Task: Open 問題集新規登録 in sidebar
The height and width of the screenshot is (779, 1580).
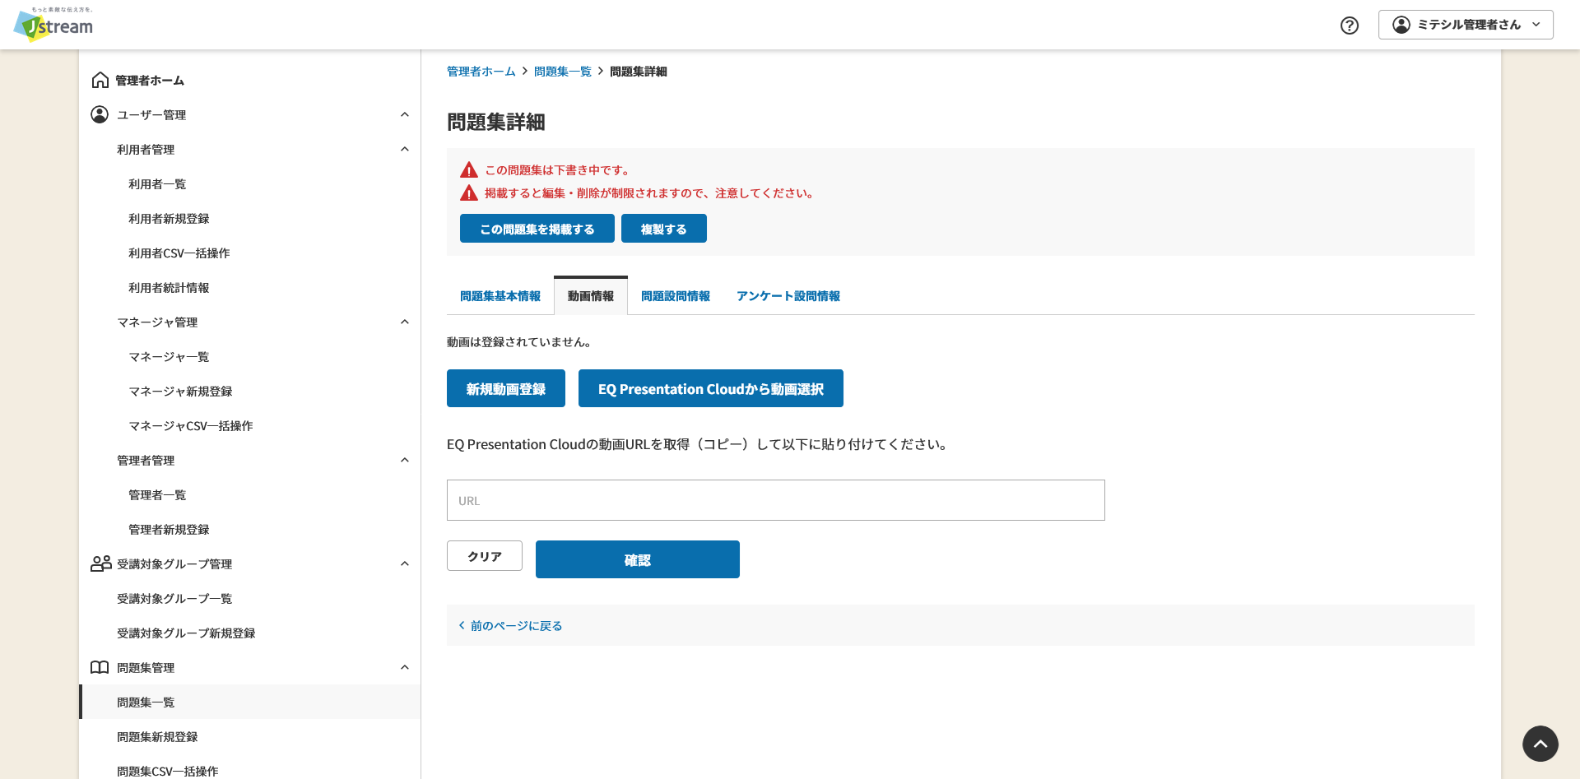Action: (x=157, y=737)
